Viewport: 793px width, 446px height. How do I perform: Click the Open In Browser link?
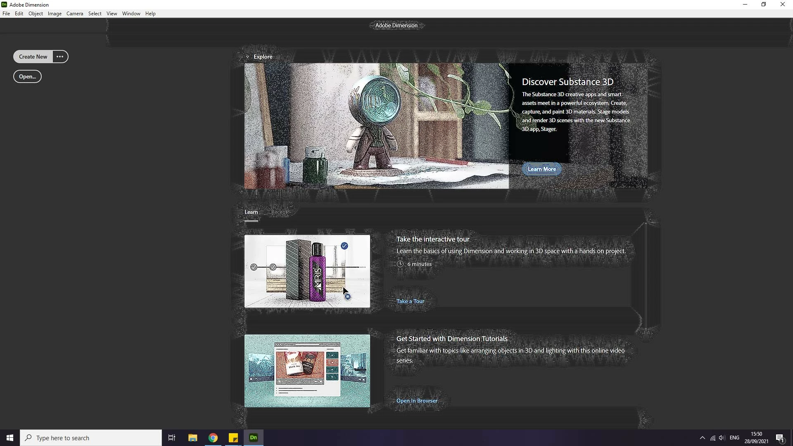(x=417, y=401)
